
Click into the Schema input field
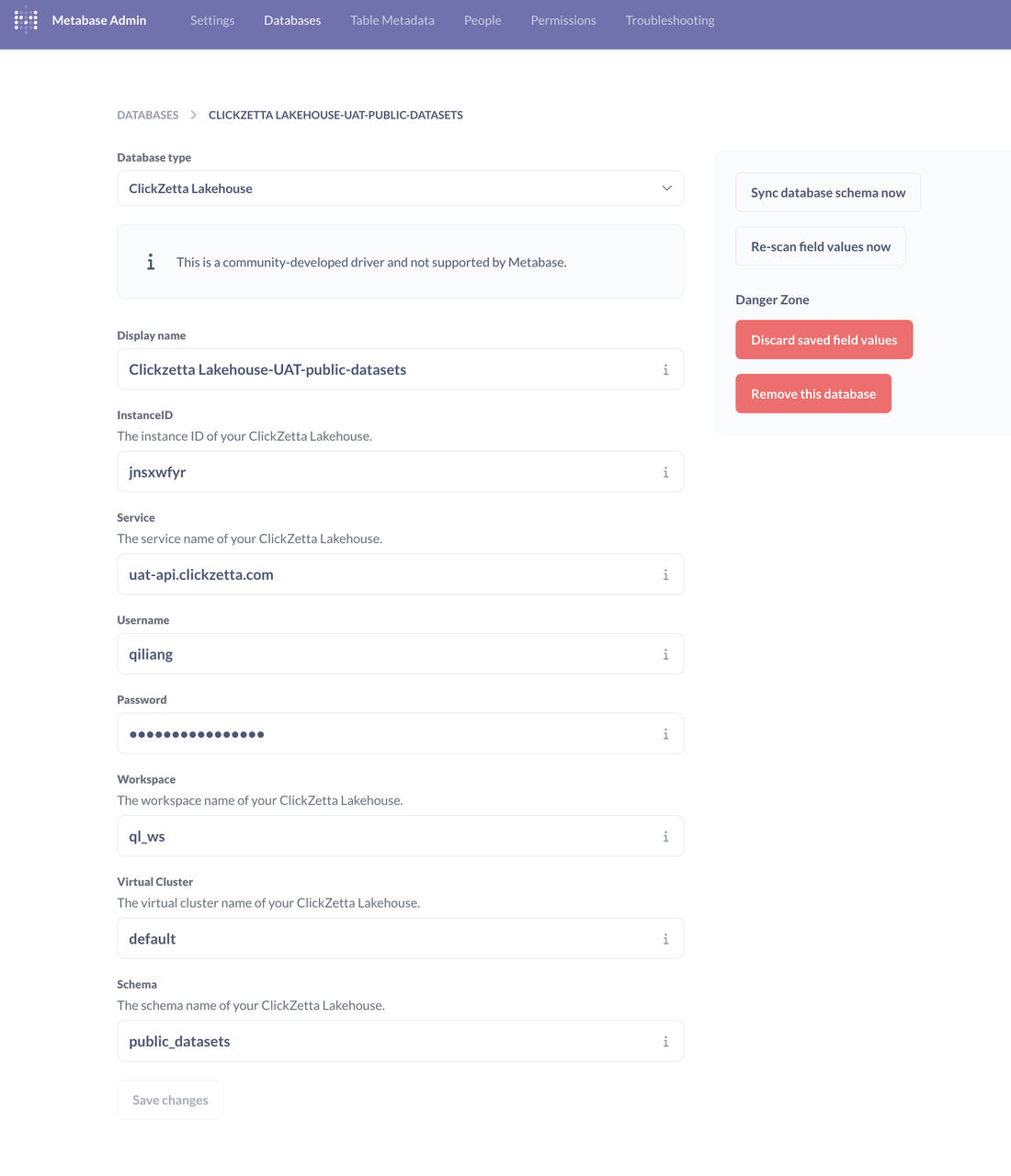pyautogui.click(x=386, y=1042)
